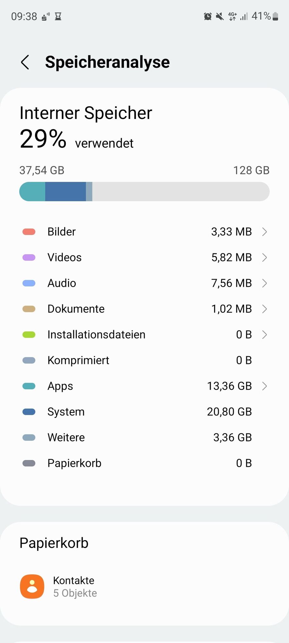The image size is (289, 643).
Task: Tap the 4G+ mobile data icon
Action: pos(232,16)
